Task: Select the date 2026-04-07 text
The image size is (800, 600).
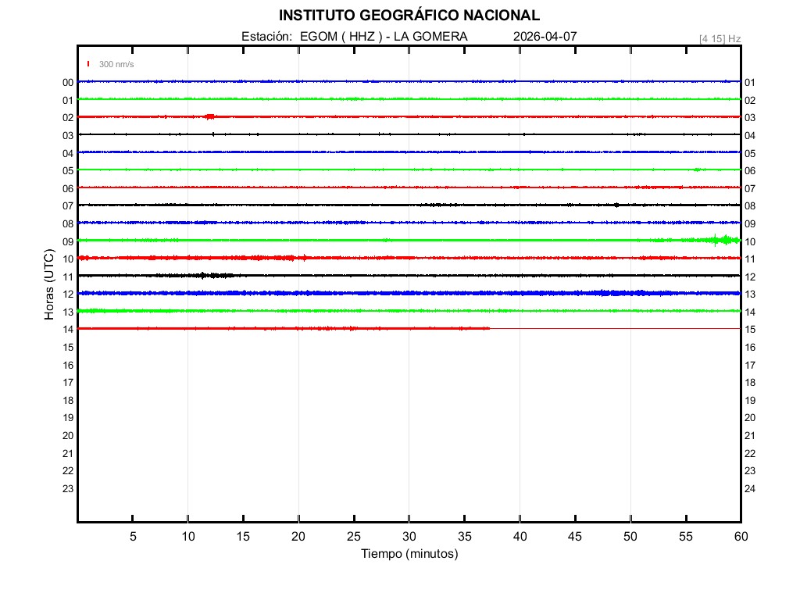Action: pyautogui.click(x=545, y=37)
